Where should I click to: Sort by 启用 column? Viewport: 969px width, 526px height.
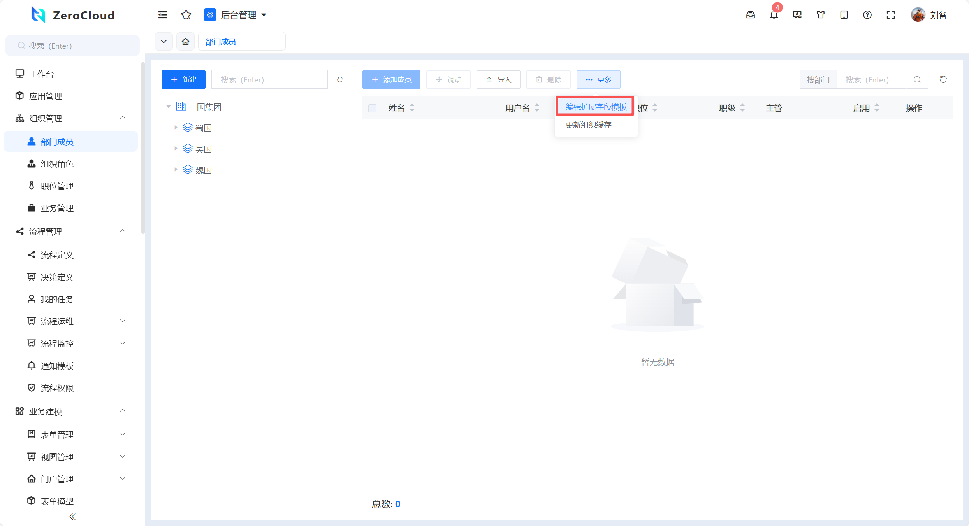pos(876,108)
